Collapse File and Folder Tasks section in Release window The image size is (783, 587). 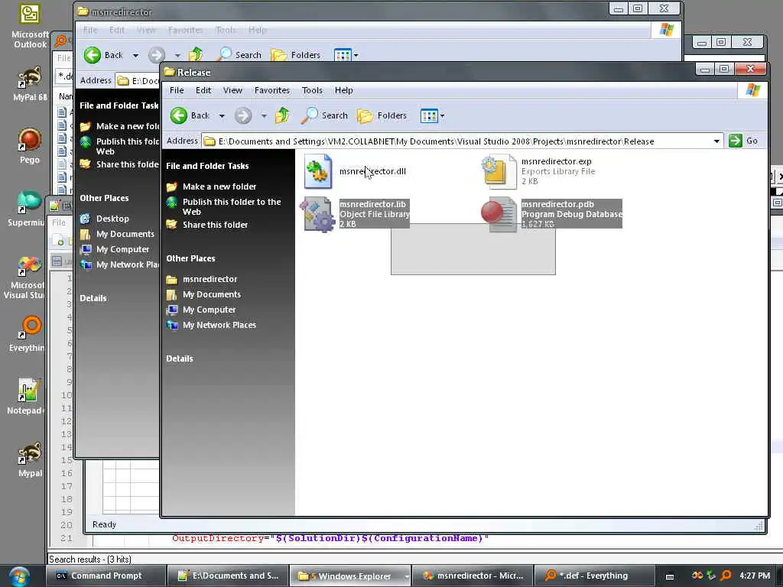point(207,166)
